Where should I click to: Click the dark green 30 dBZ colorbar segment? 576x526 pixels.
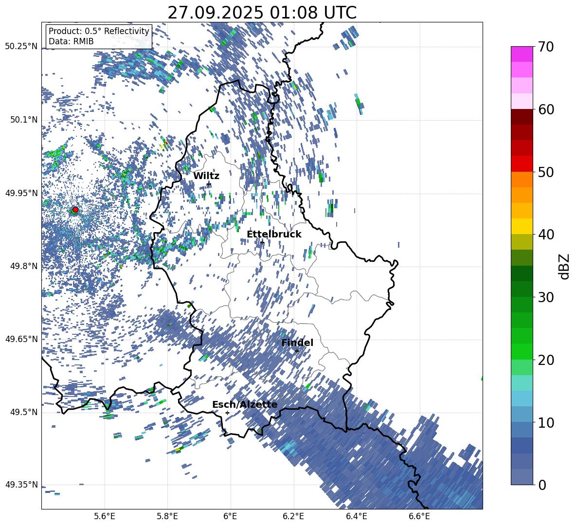(522, 289)
